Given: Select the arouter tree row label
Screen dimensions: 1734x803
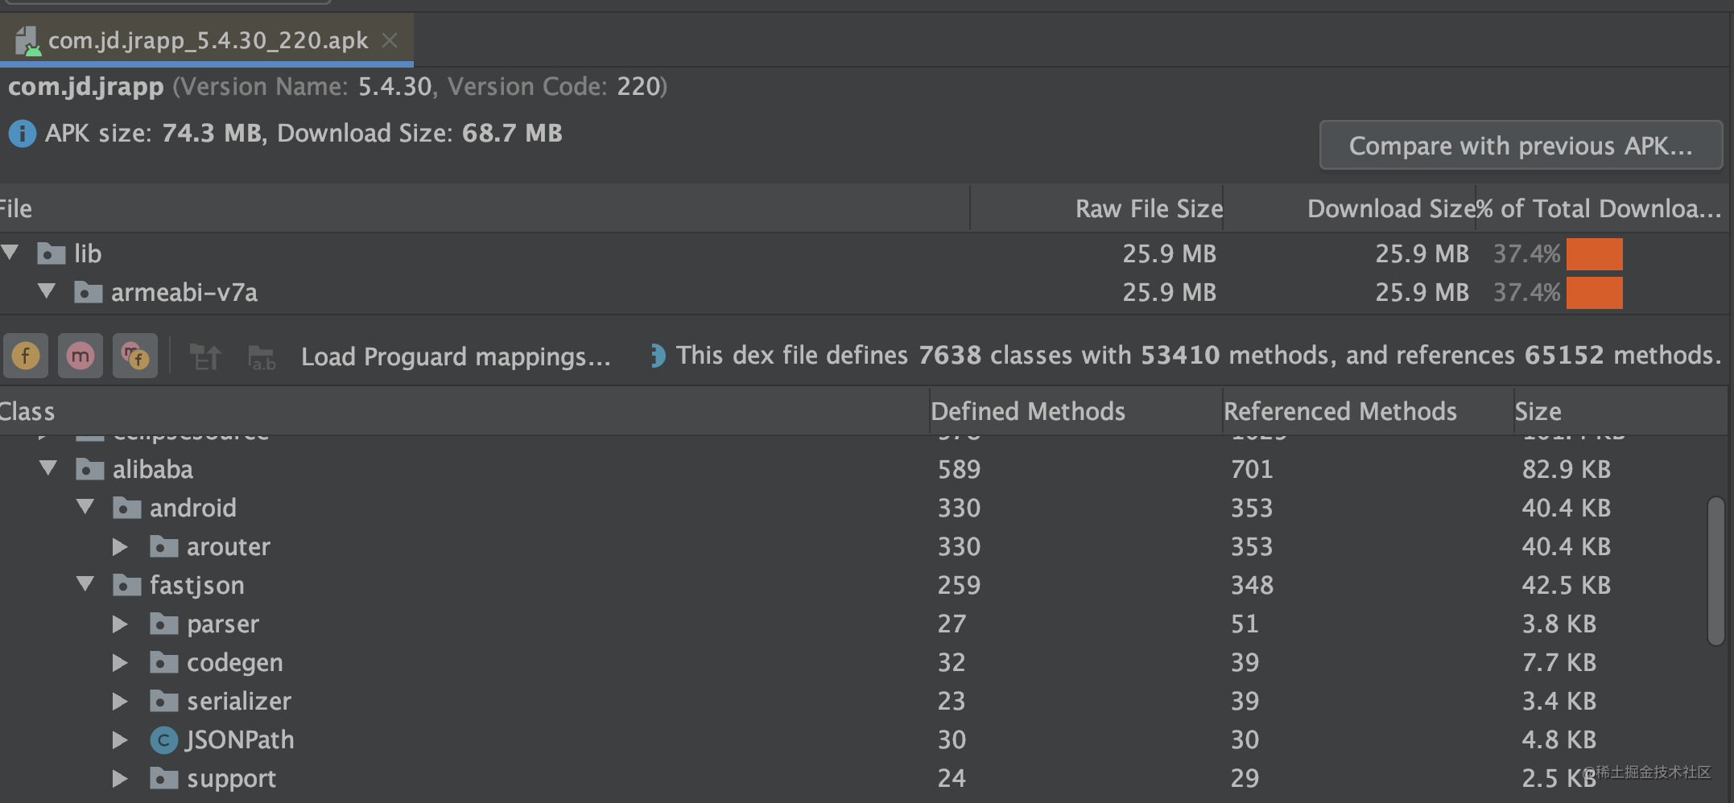Looking at the screenshot, I should 229,546.
